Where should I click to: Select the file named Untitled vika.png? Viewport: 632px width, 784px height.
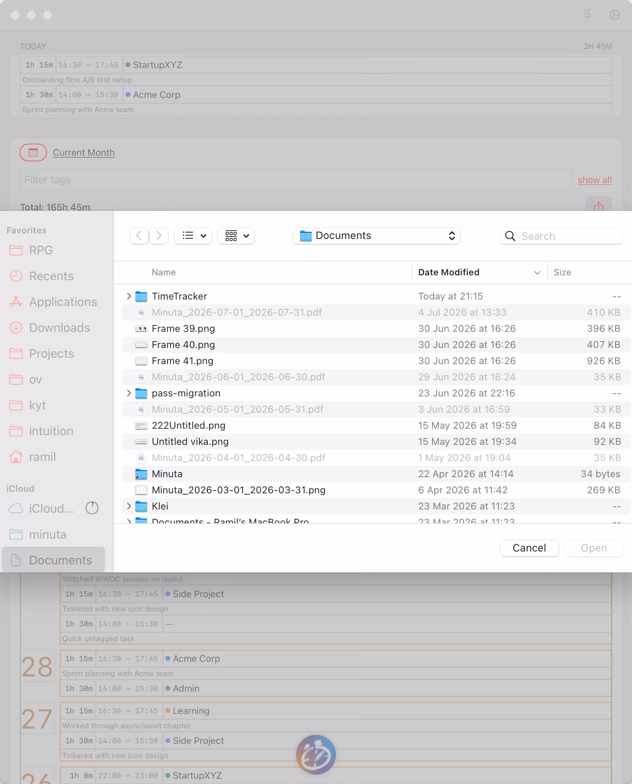click(x=190, y=442)
